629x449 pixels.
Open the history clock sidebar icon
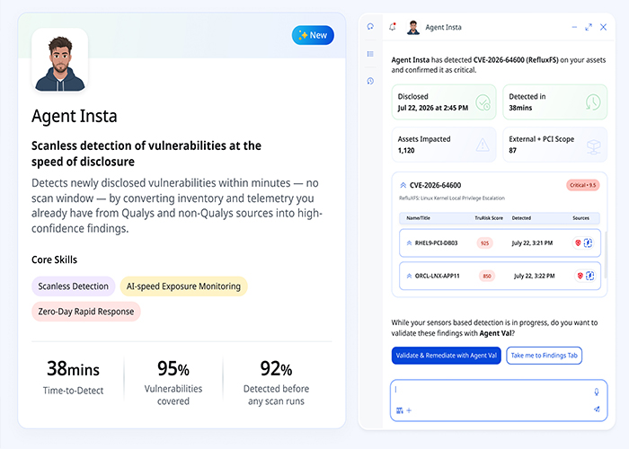[x=370, y=81]
